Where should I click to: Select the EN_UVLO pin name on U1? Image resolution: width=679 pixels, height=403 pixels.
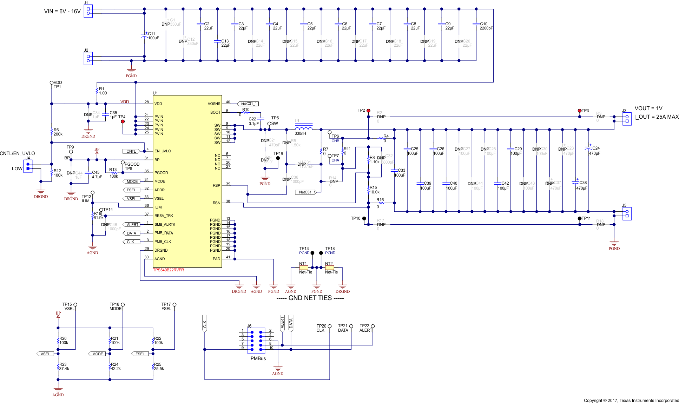pyautogui.click(x=163, y=151)
